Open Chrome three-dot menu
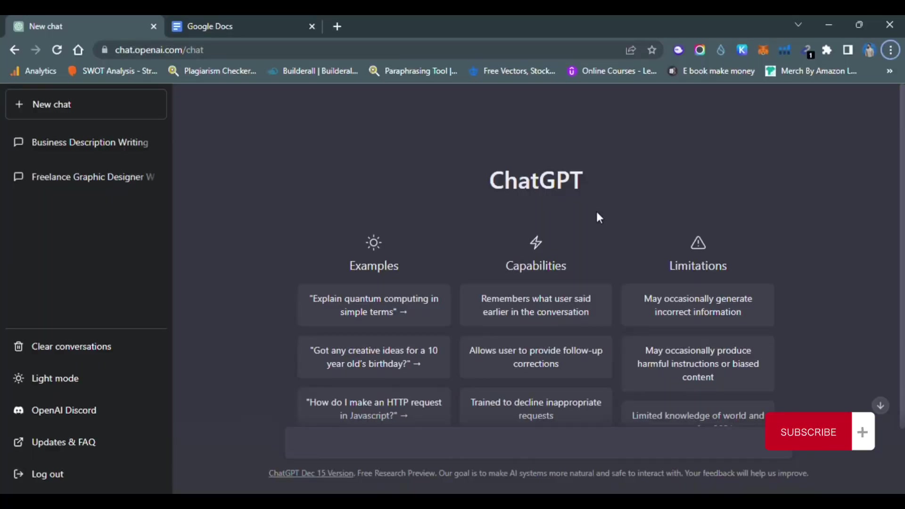Viewport: 905px width, 509px height. (891, 50)
